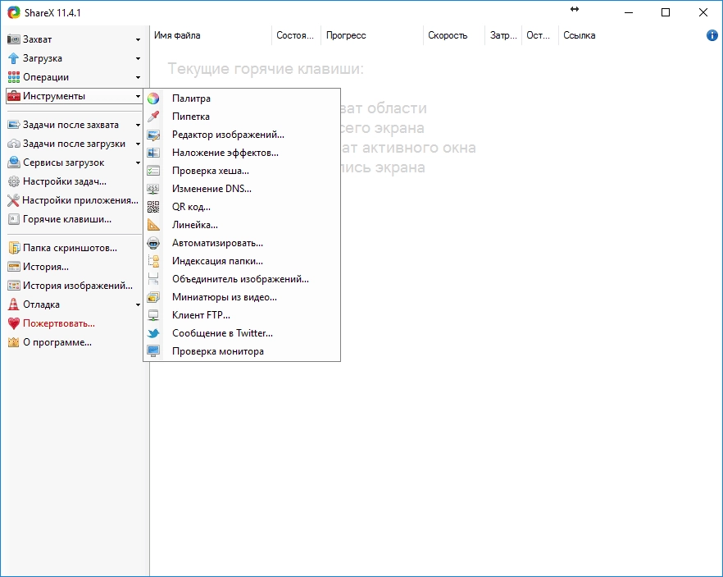The image size is (723, 577).
Task: Click the Состоя... column header
Action: tap(296, 35)
